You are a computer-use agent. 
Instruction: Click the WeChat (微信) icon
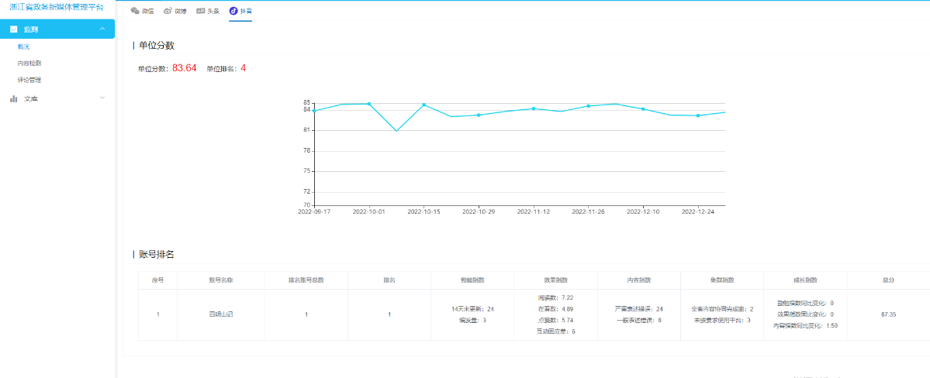(135, 11)
